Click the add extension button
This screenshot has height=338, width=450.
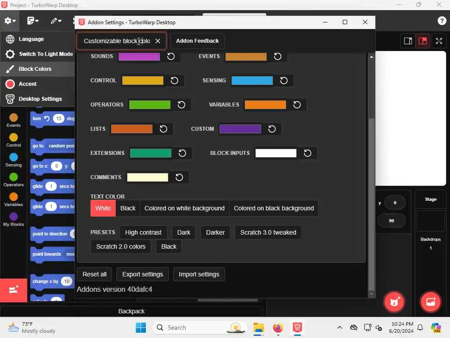pyautogui.click(x=14, y=290)
